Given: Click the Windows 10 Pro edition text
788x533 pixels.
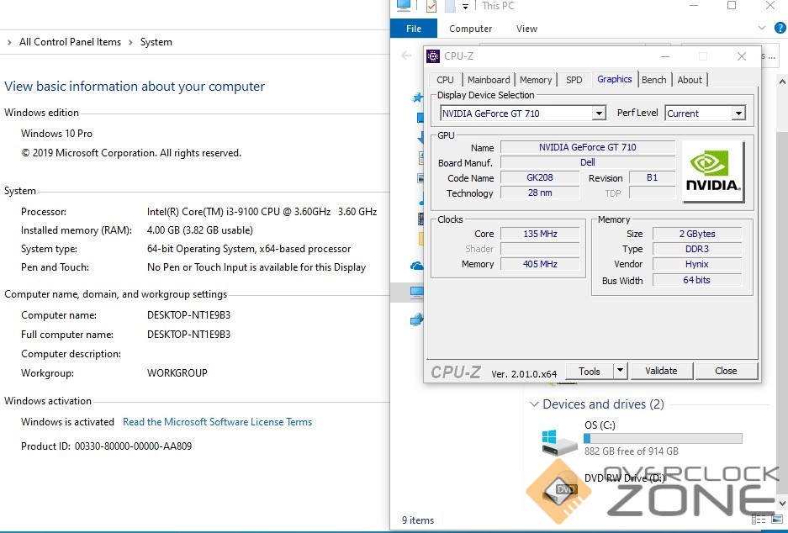Looking at the screenshot, I should pyautogui.click(x=57, y=134).
